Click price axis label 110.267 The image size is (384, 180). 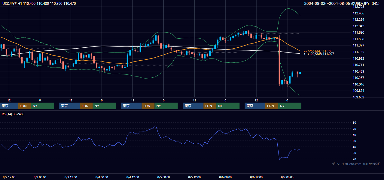click(x=358, y=78)
